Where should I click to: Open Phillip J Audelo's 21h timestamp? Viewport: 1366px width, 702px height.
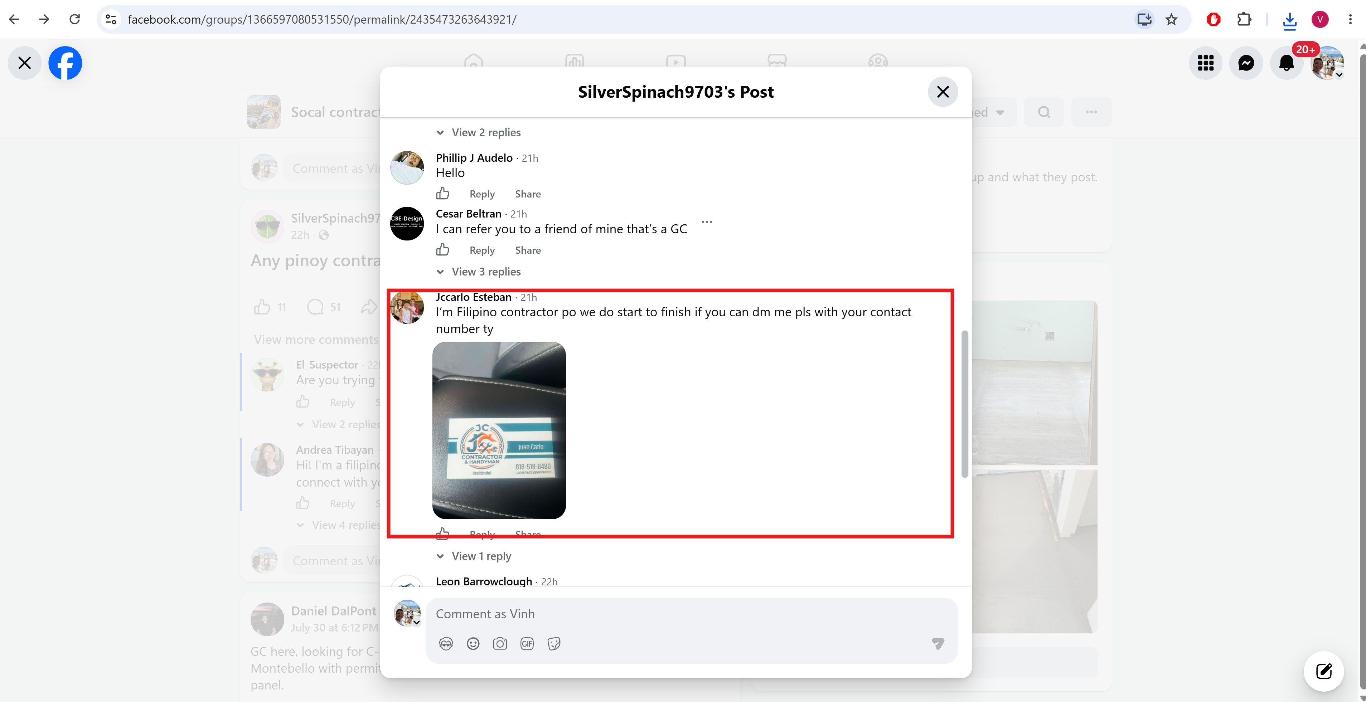tap(530, 159)
